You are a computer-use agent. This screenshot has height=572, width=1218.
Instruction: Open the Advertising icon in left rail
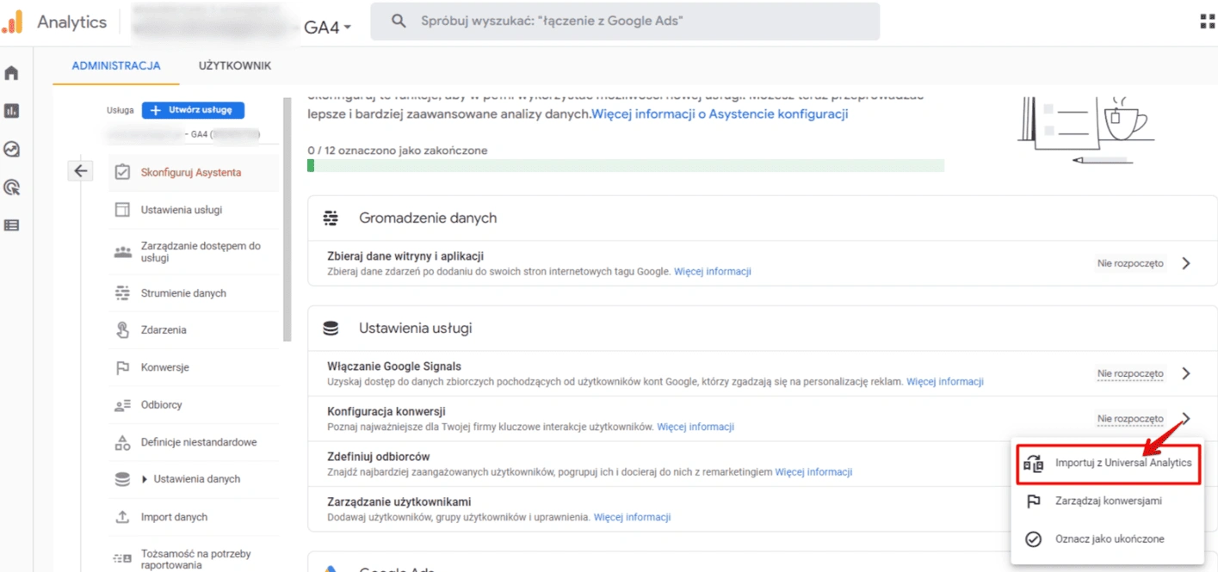(12, 187)
